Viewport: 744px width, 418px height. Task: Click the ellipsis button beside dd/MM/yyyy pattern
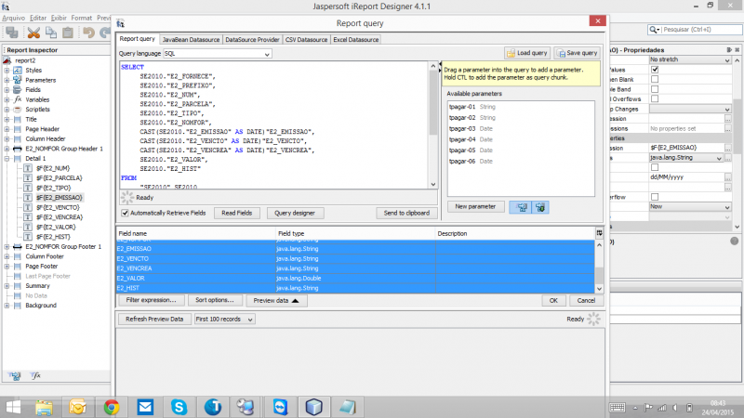(x=728, y=177)
